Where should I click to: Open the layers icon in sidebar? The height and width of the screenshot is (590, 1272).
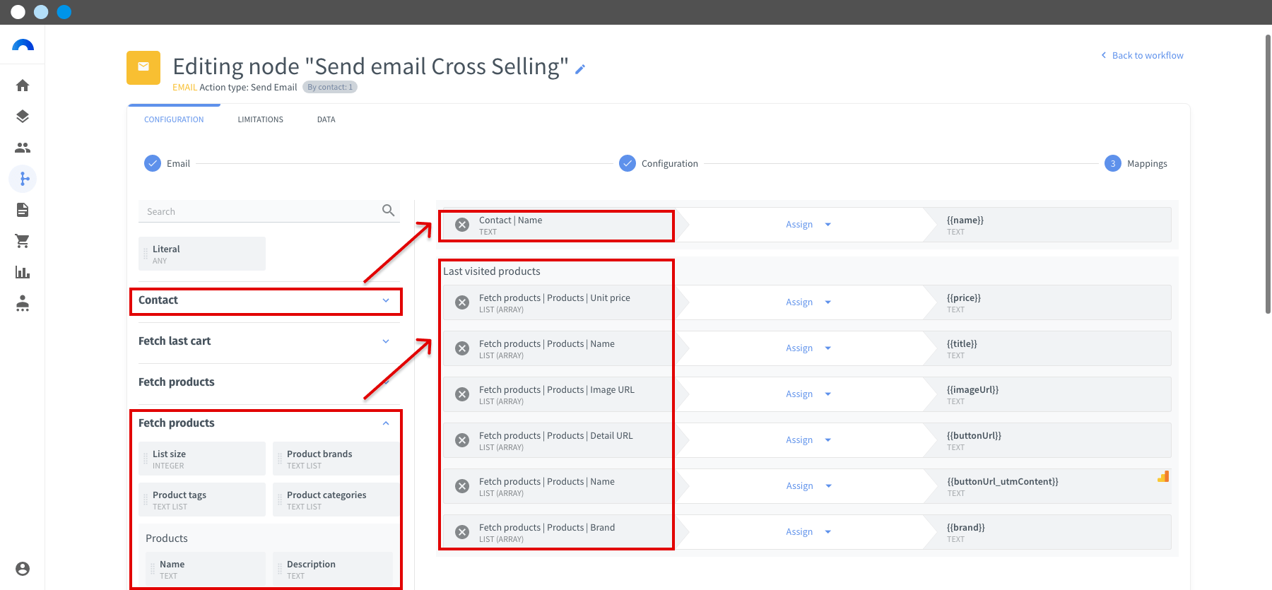click(x=23, y=117)
